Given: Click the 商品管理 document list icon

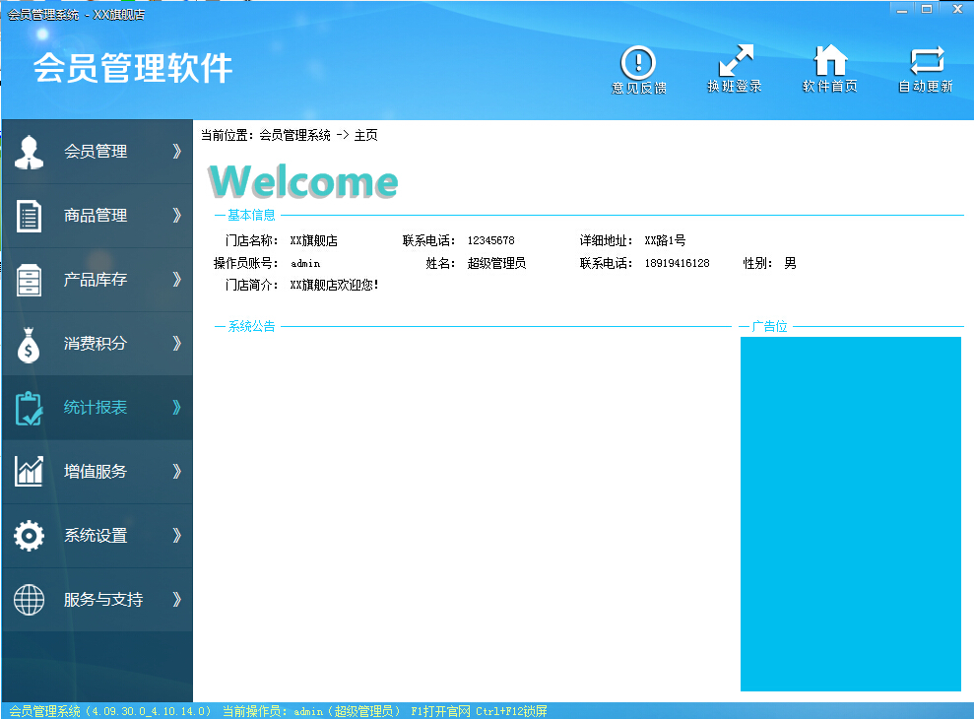Looking at the screenshot, I should (29, 216).
